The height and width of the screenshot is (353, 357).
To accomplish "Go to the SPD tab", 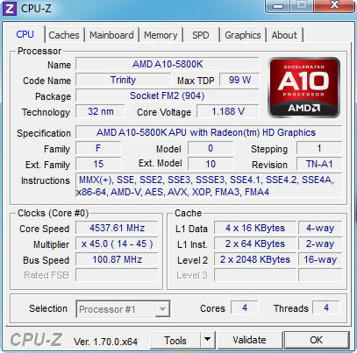I will tap(201, 35).
